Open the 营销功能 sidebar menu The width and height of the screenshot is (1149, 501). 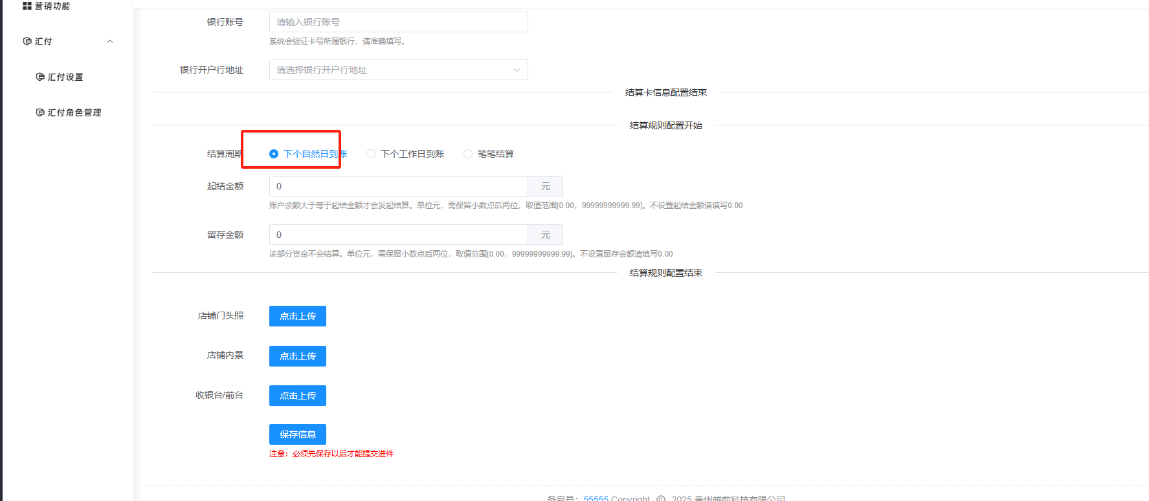tap(52, 6)
